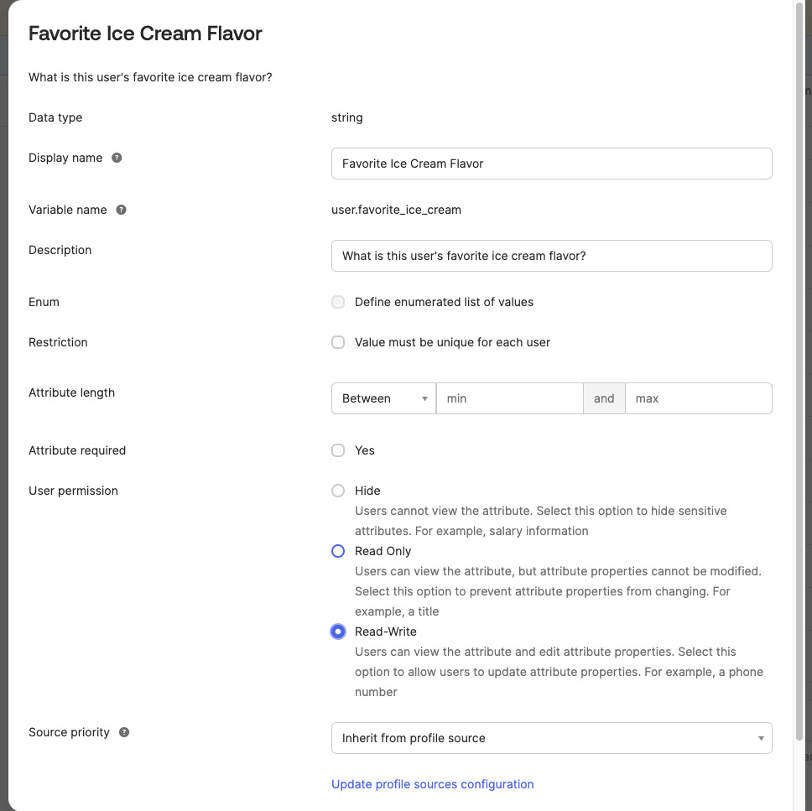Select the Read-Write user permission

337,632
